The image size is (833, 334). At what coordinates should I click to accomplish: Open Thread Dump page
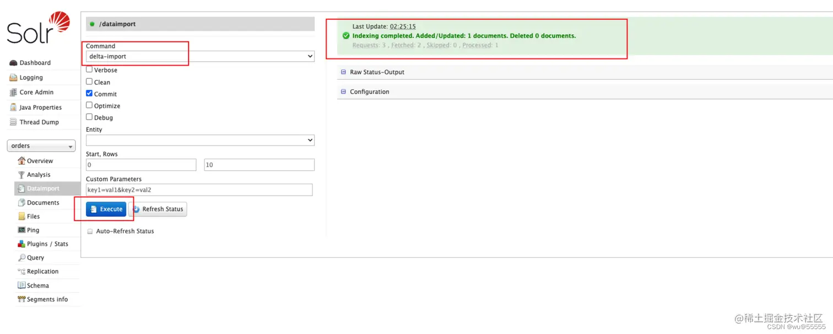[39, 122]
